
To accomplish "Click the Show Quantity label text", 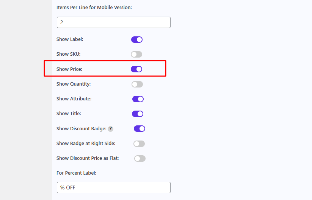I will click(74, 84).
